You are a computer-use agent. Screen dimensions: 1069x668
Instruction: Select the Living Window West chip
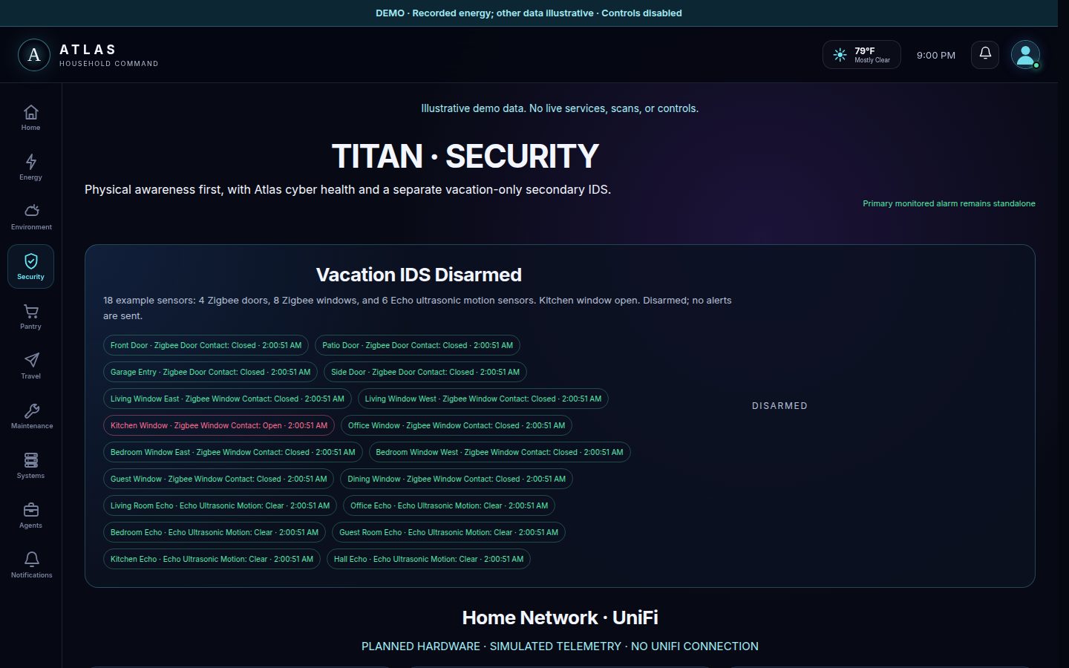tap(483, 399)
